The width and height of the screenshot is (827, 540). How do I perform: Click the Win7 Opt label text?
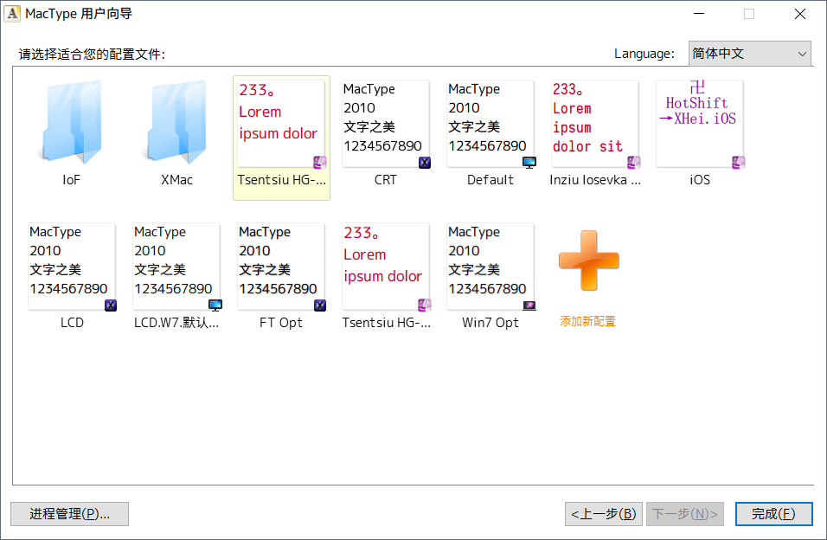click(x=490, y=323)
